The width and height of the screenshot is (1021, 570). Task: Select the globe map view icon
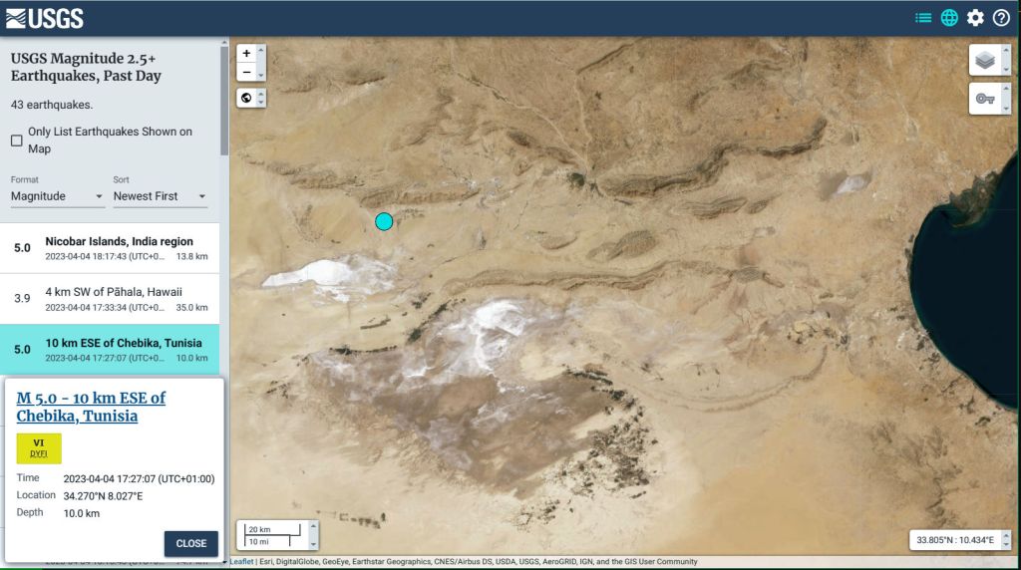[x=949, y=18]
